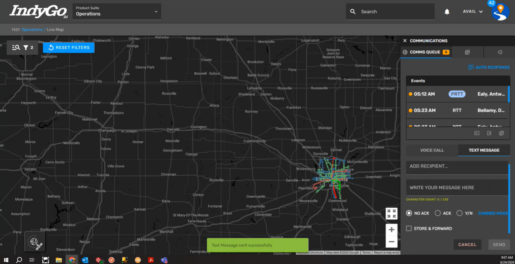Click the Text Message sent successfully notification
Viewport: 515px width, 264px height.
pyautogui.click(x=258, y=245)
